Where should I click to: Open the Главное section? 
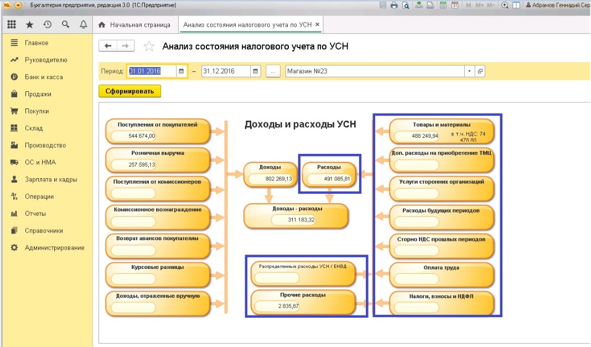[37, 43]
